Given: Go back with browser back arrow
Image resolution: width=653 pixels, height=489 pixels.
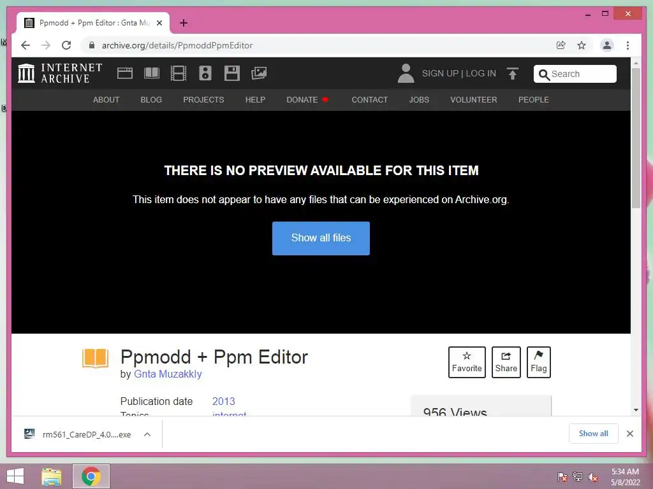Looking at the screenshot, I should [26, 45].
